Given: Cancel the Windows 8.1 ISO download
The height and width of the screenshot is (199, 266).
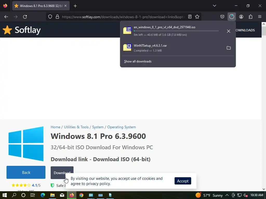Looking at the screenshot, I should pos(229,31).
